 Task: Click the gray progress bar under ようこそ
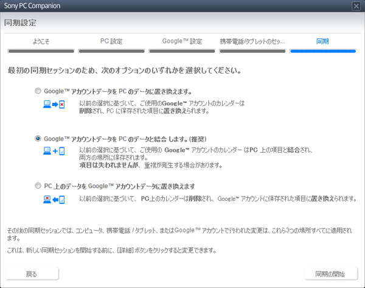[x=41, y=51]
